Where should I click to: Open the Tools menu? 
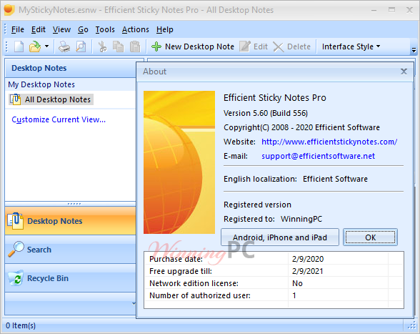pyautogui.click(x=105, y=29)
